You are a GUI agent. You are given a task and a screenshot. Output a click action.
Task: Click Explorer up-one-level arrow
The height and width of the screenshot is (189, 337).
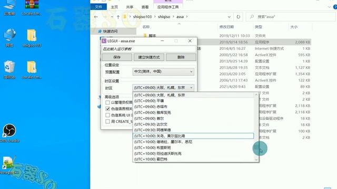(118, 17)
